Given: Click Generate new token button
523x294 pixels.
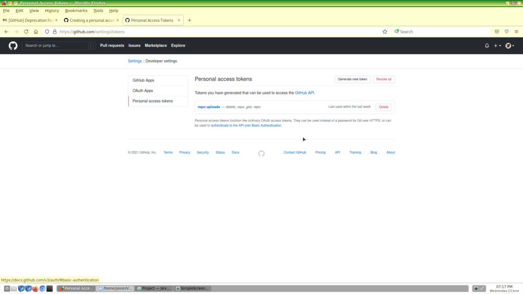Looking at the screenshot, I should coord(352,79).
